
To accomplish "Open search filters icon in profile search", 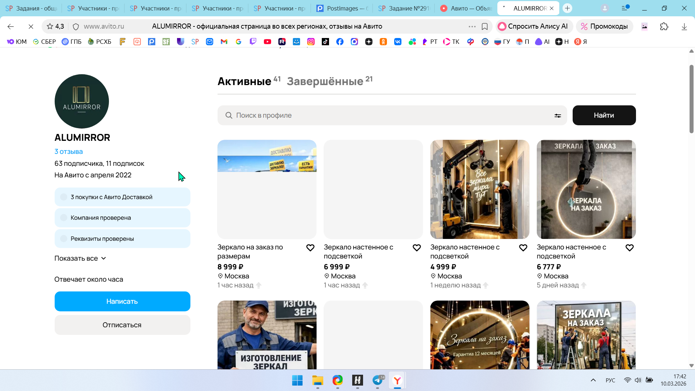I will click(557, 115).
